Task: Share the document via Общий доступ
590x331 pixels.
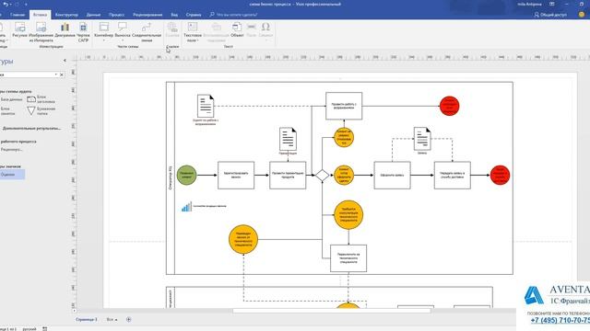Action: click(x=550, y=15)
